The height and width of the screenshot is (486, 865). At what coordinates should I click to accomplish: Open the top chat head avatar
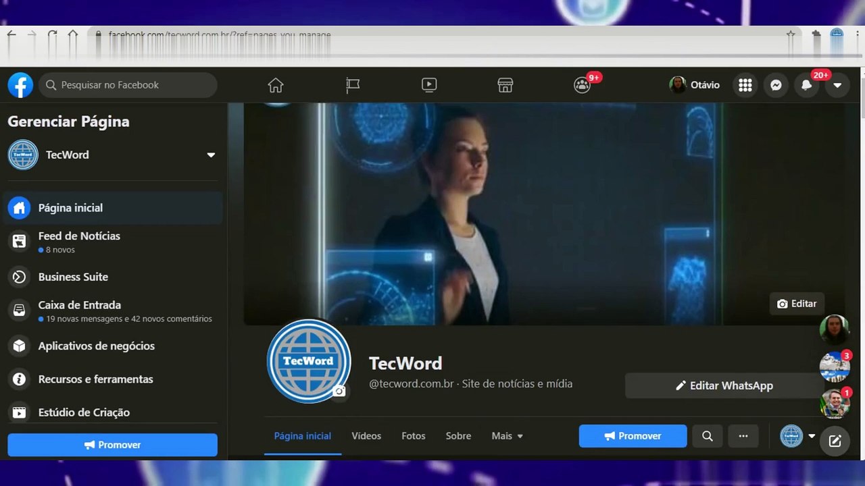pyautogui.click(x=835, y=329)
